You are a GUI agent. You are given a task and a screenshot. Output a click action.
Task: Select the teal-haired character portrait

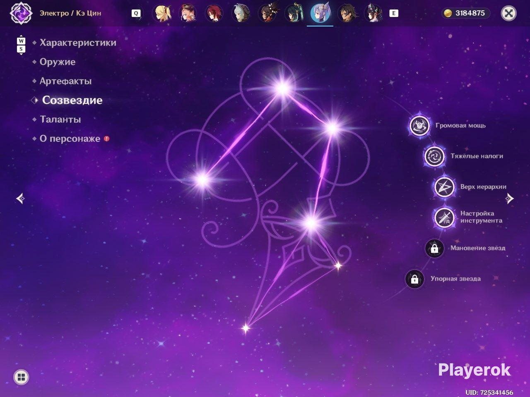click(x=294, y=13)
